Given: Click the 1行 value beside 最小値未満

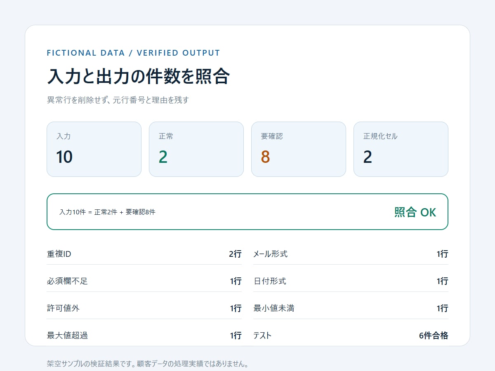Looking at the screenshot, I should click(x=443, y=308).
